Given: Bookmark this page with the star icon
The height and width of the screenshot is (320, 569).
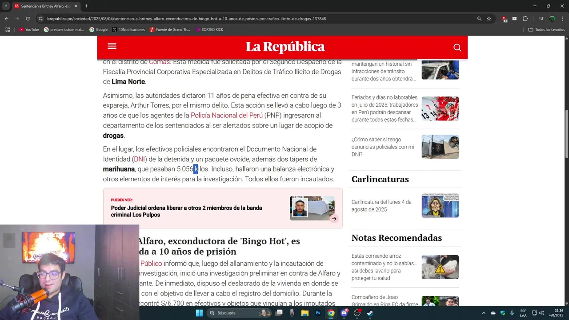Looking at the screenshot, I should click(489, 19).
